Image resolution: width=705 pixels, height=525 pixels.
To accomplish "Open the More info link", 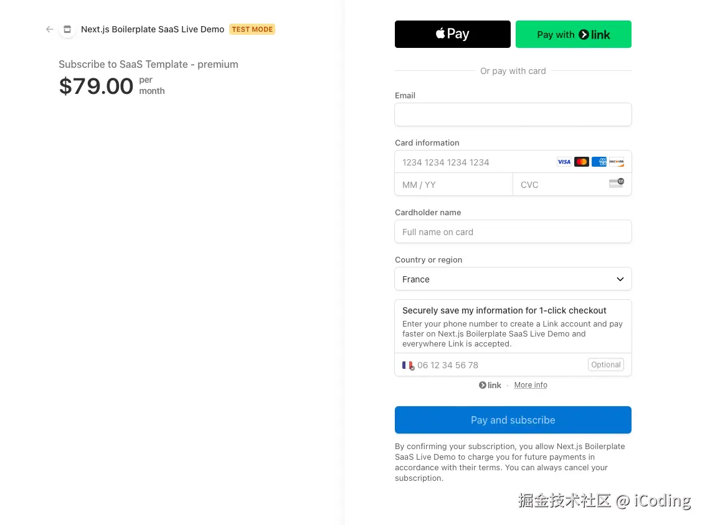I will 531,385.
